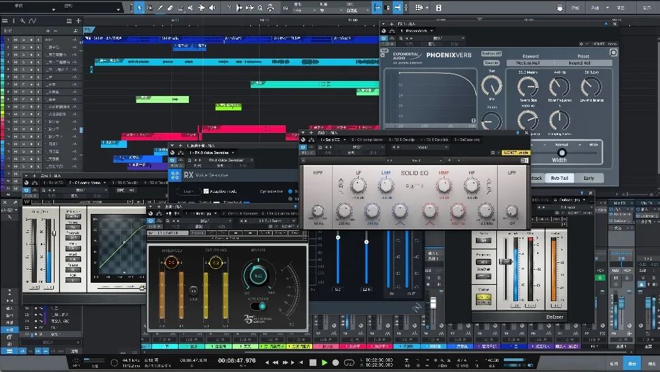Viewport: 660px width, 372px height.
Task: Select the Eraser tool in toolbar
Action: tap(170, 7)
